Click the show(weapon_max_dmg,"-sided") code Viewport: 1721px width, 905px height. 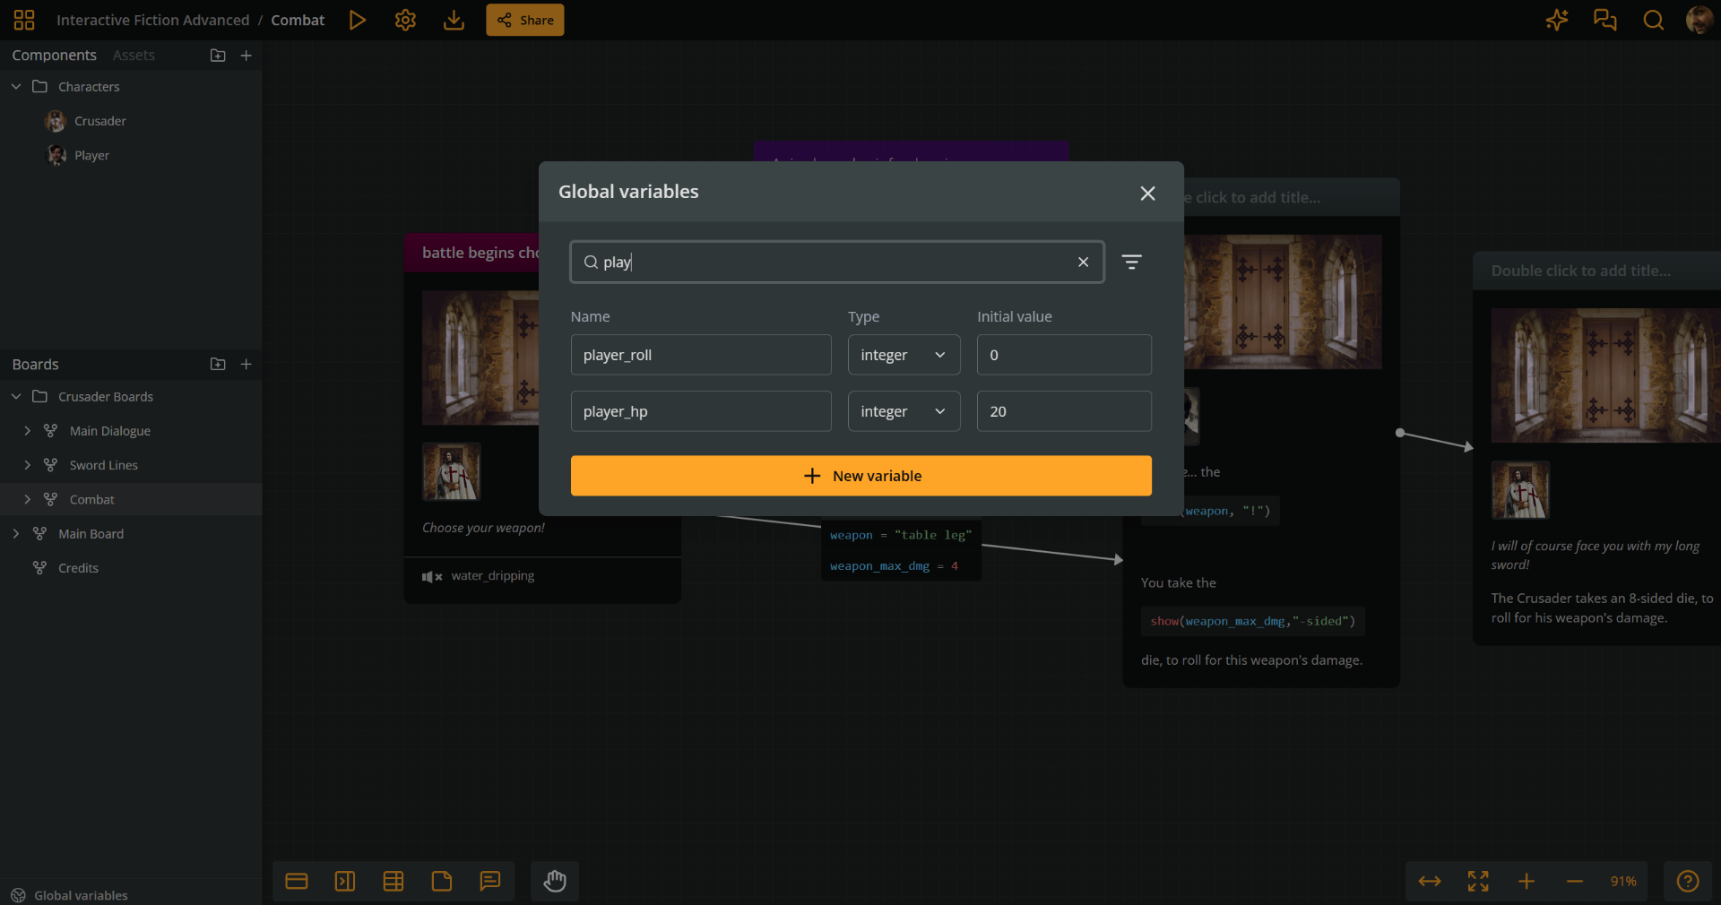tap(1252, 621)
